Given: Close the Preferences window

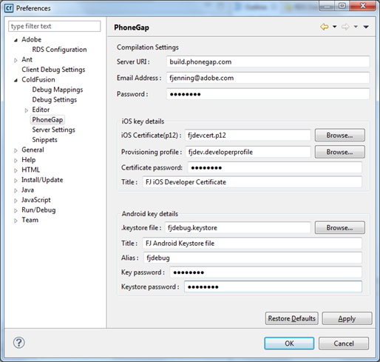Looking at the screenshot, I should [362, 6].
